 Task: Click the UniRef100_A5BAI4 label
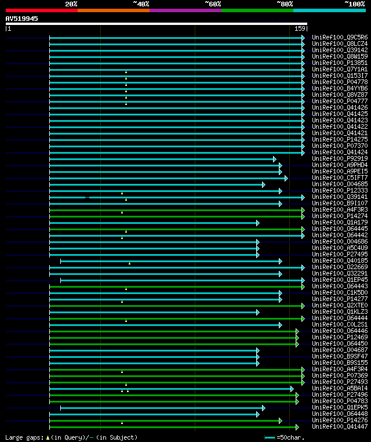340,388
